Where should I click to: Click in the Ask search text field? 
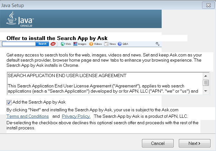click(x=19, y=44)
